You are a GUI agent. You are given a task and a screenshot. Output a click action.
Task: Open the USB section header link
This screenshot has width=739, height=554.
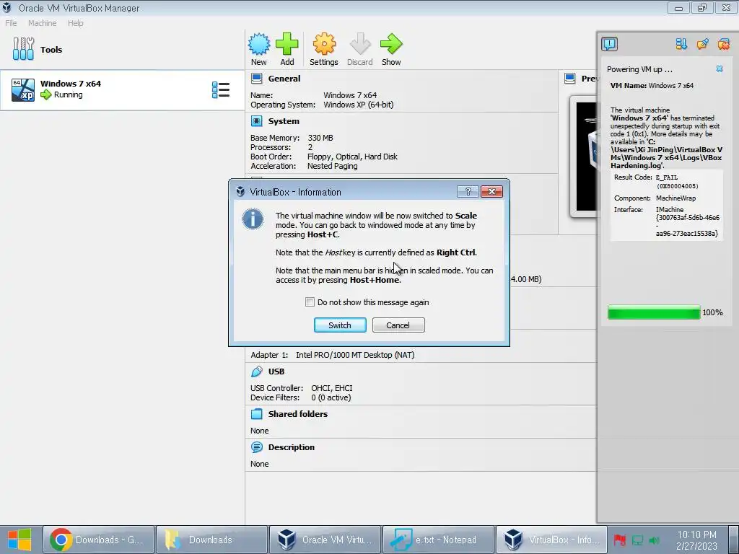coord(276,371)
